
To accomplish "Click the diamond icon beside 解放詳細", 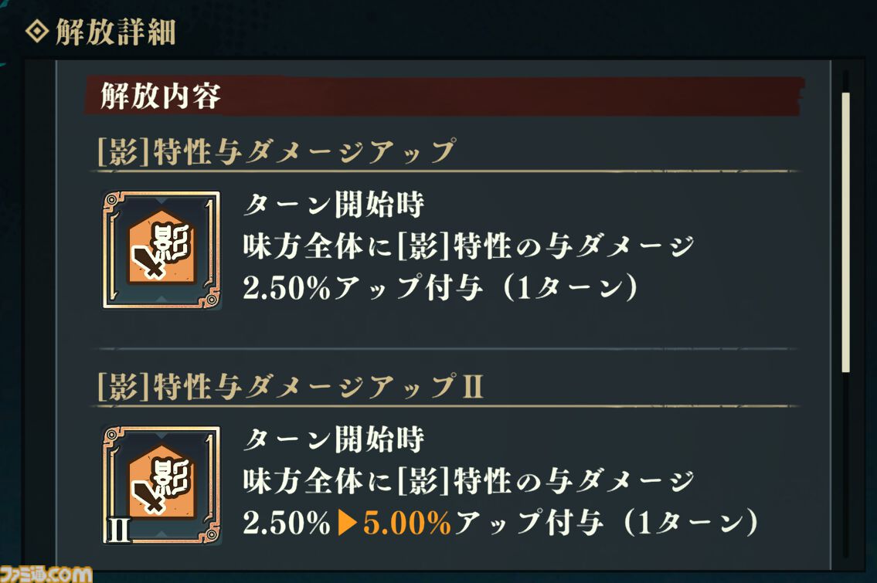I will tap(37, 32).
